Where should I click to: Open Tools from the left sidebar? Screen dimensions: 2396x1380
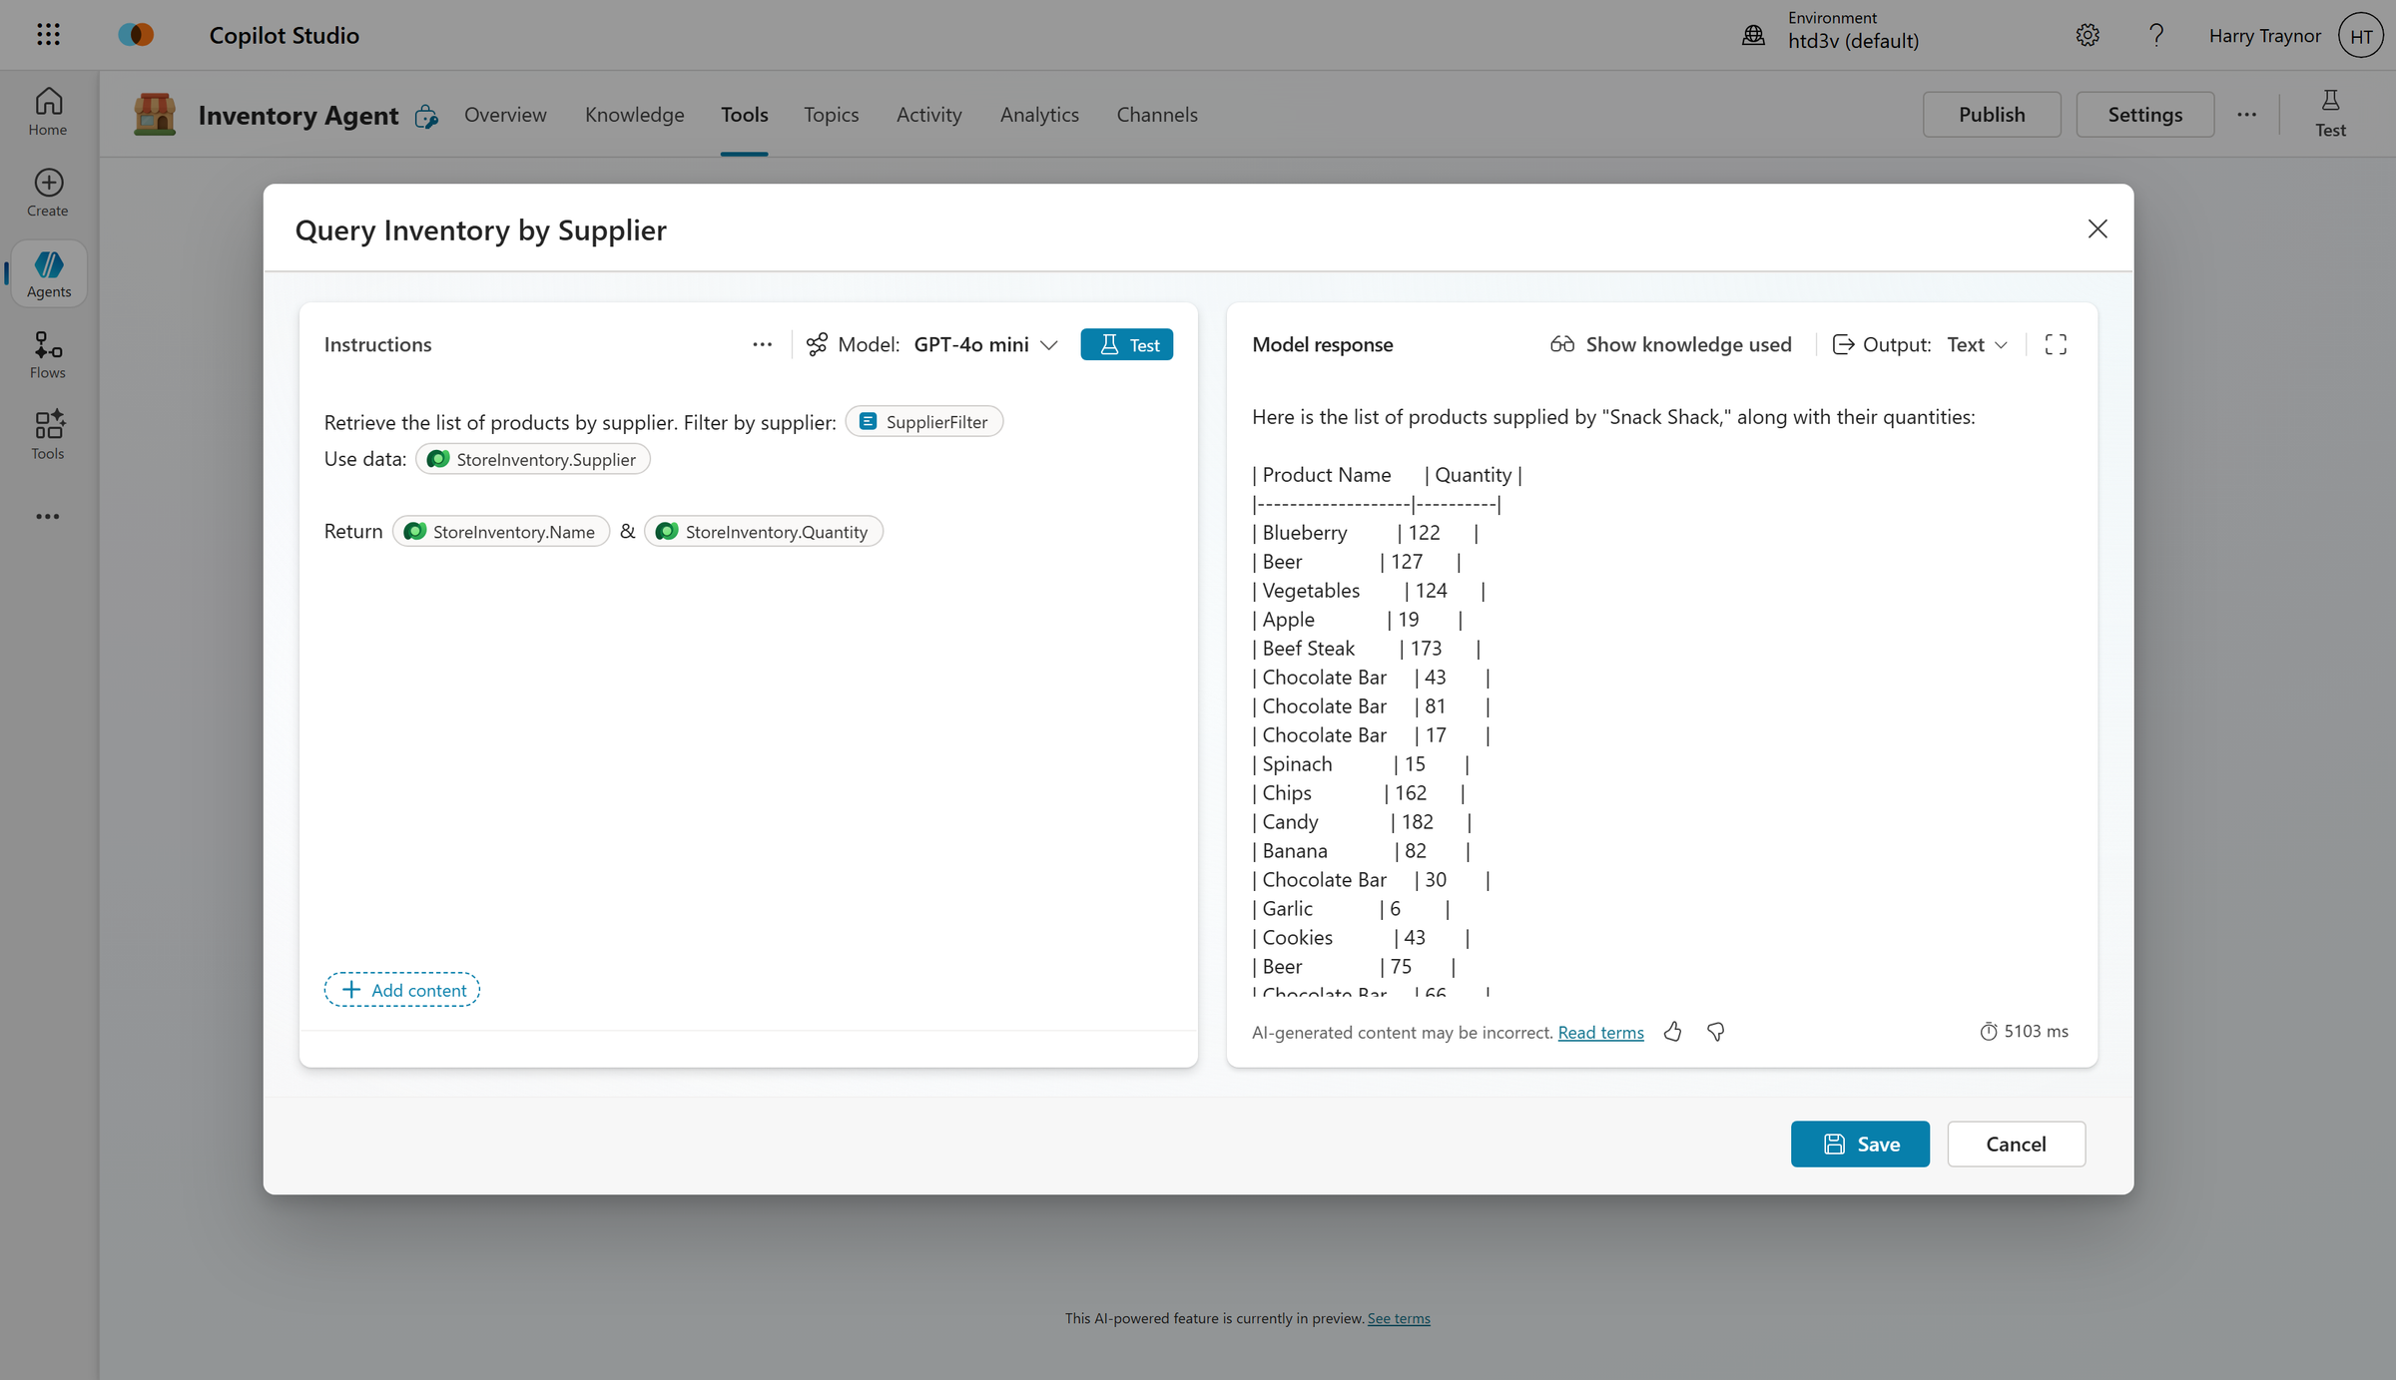click(x=47, y=434)
